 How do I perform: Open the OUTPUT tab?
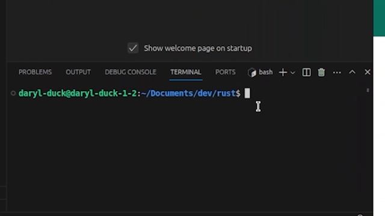78,72
